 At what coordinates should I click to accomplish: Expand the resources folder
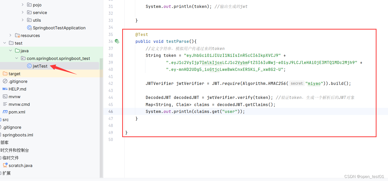[10, 35]
